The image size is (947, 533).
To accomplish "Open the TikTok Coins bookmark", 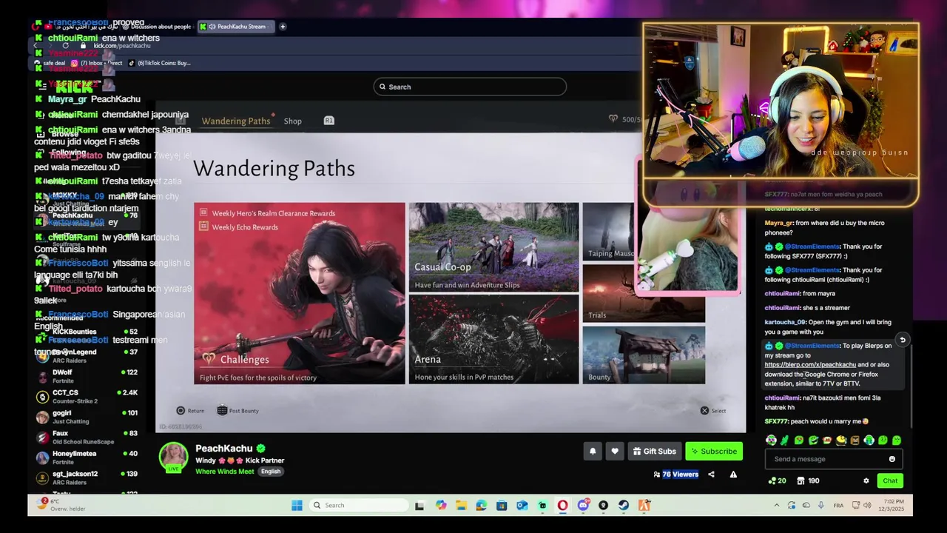I will (x=159, y=63).
